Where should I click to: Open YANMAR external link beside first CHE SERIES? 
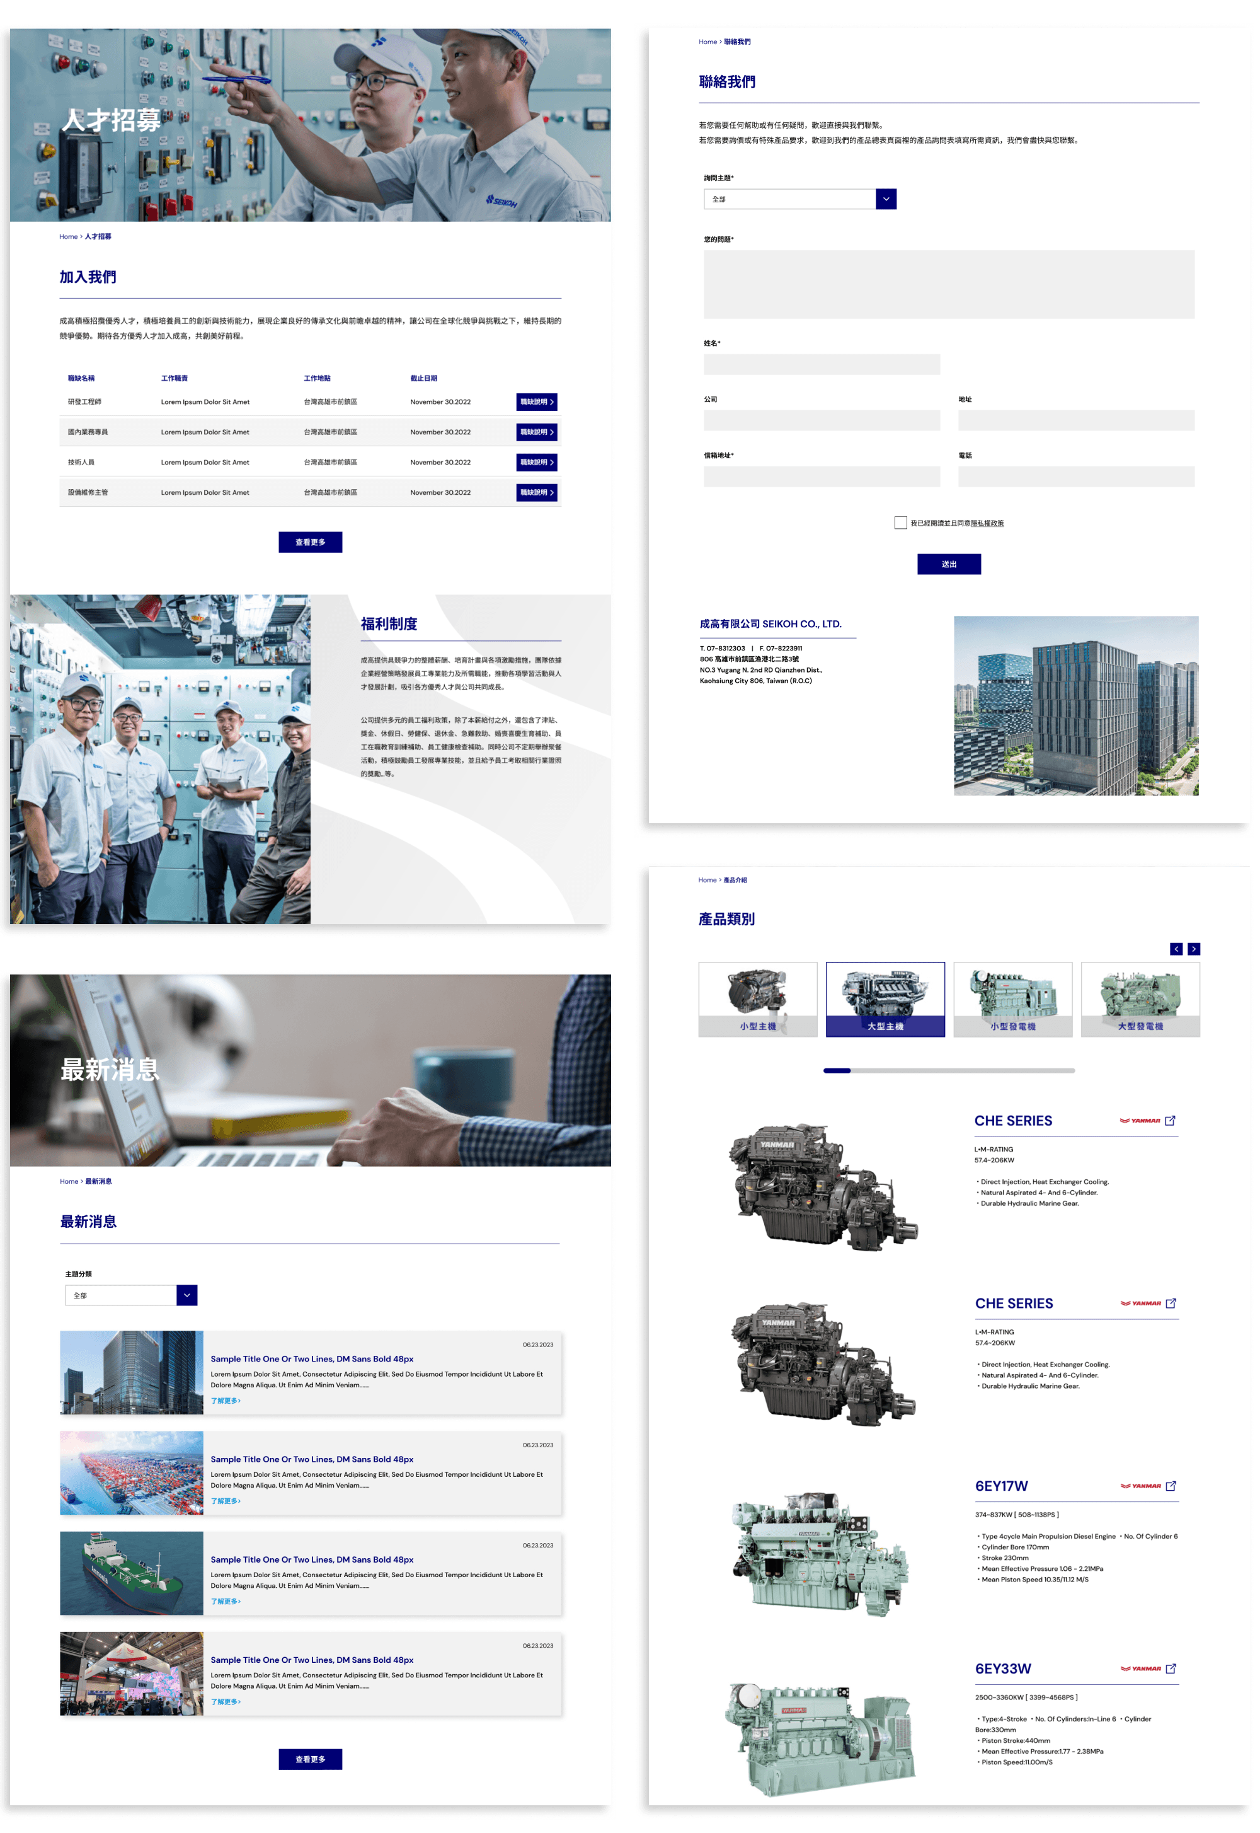tap(1172, 1119)
